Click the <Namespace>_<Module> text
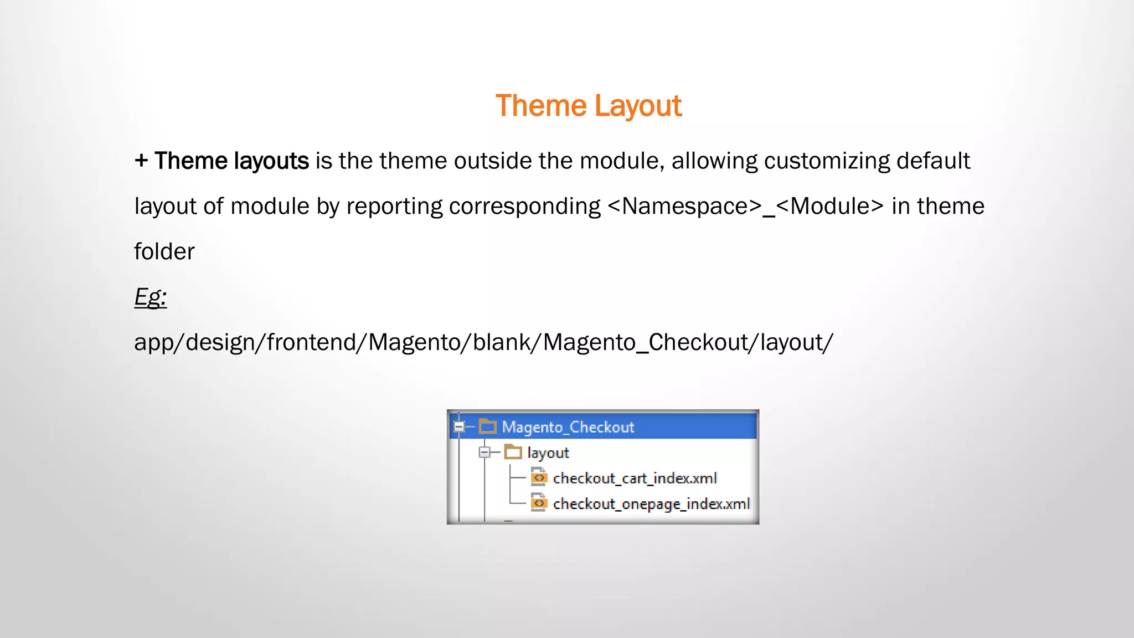 tap(746, 206)
